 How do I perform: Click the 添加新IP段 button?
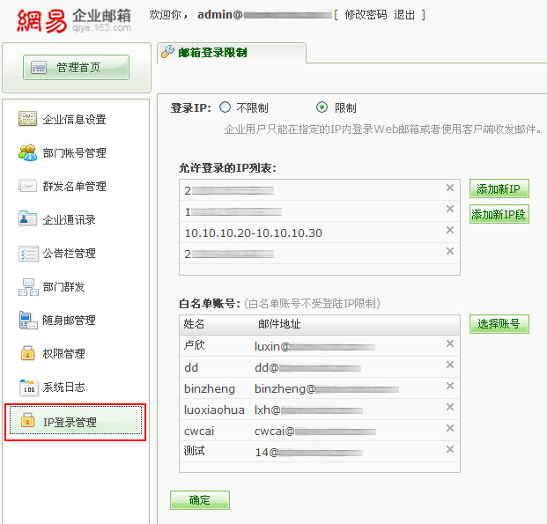[x=499, y=214]
